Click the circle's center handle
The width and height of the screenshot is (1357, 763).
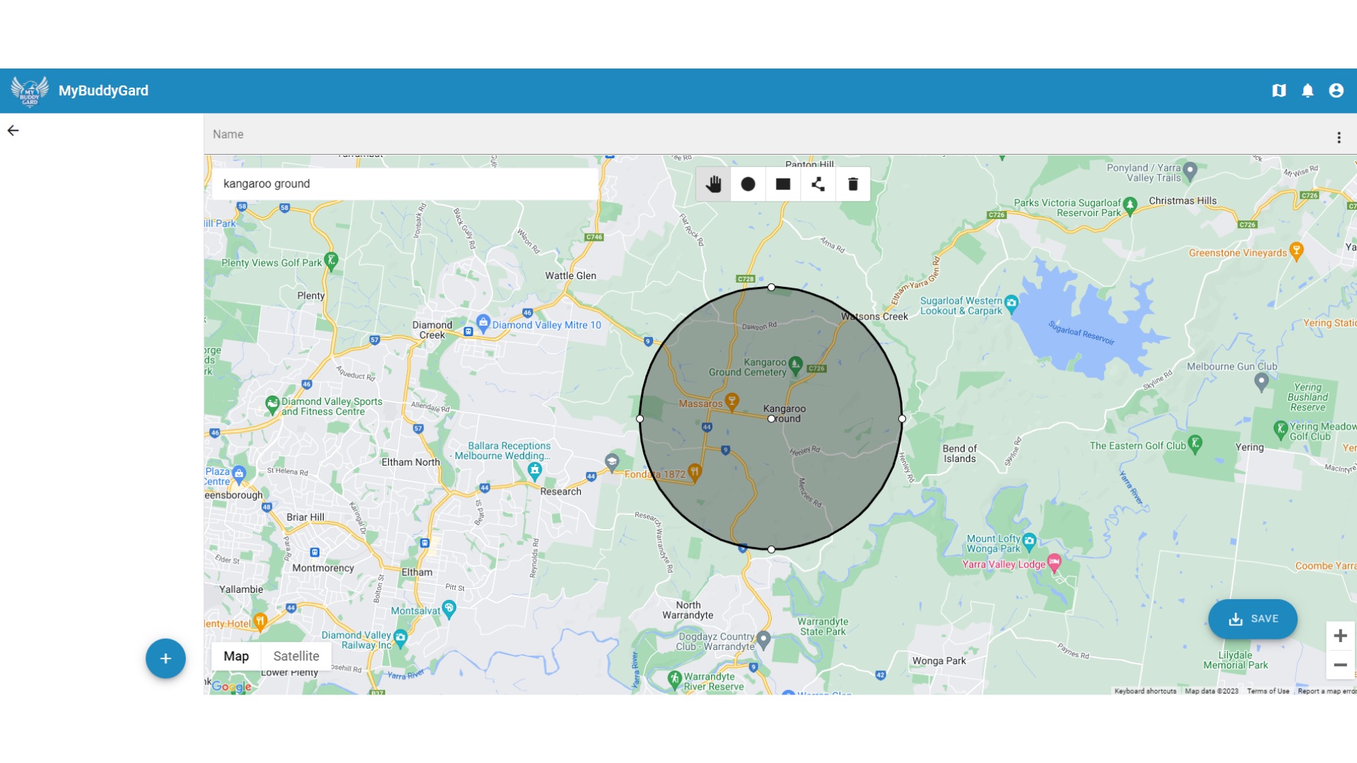click(771, 419)
